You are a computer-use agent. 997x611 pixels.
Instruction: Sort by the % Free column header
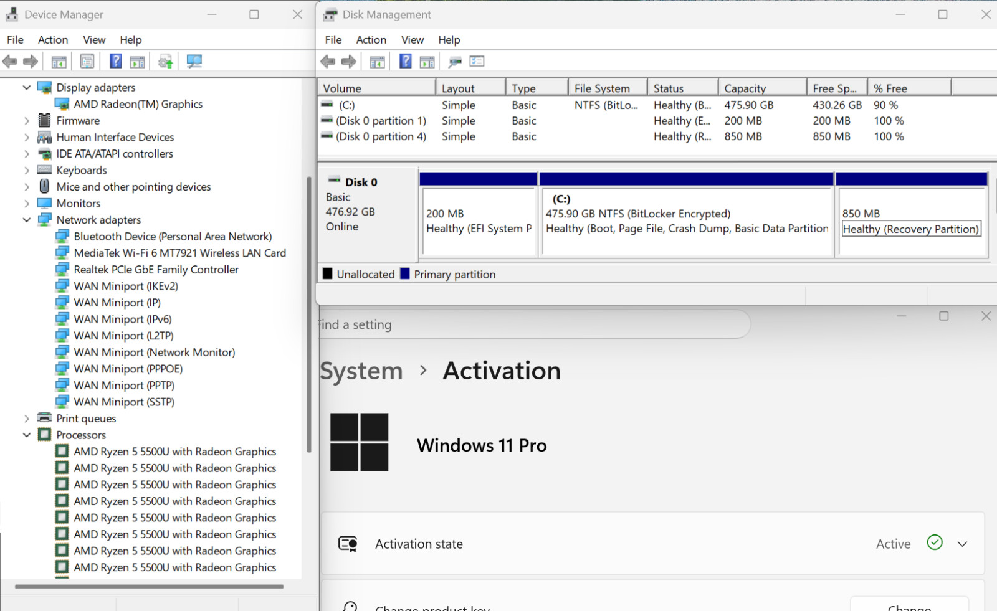910,88
